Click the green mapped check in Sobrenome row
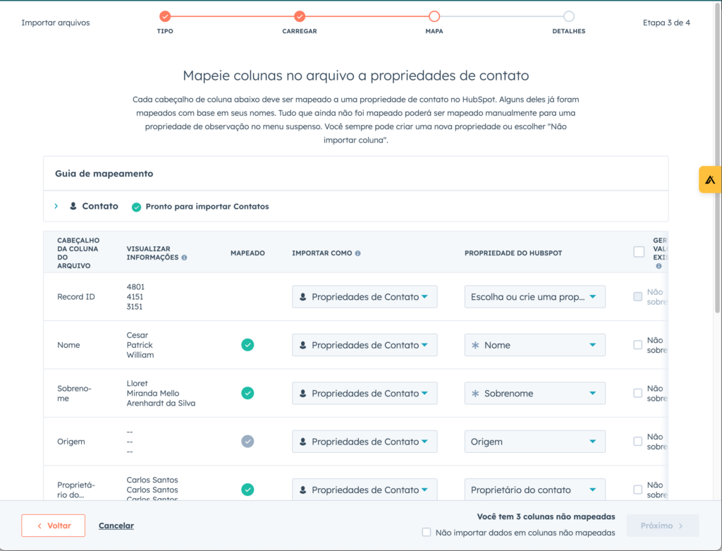 [x=247, y=394]
